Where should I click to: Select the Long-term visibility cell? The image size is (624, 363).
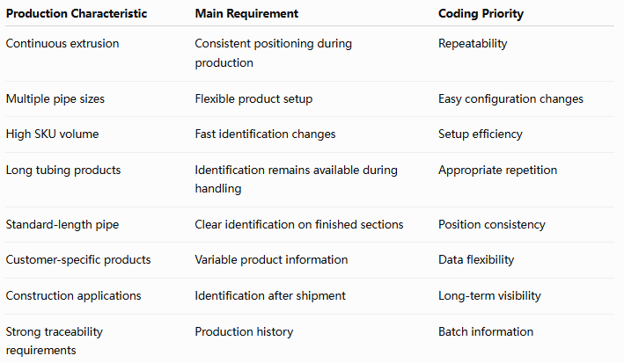(x=489, y=296)
